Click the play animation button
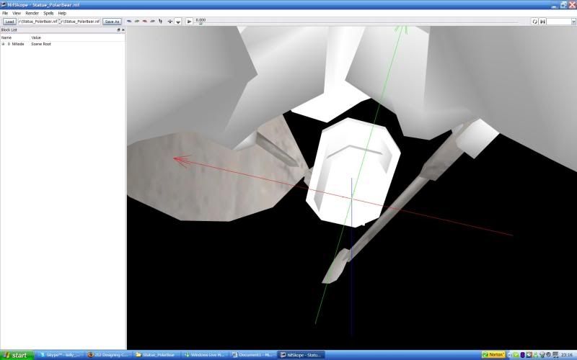The height and width of the screenshot is (360, 577). pos(190,22)
